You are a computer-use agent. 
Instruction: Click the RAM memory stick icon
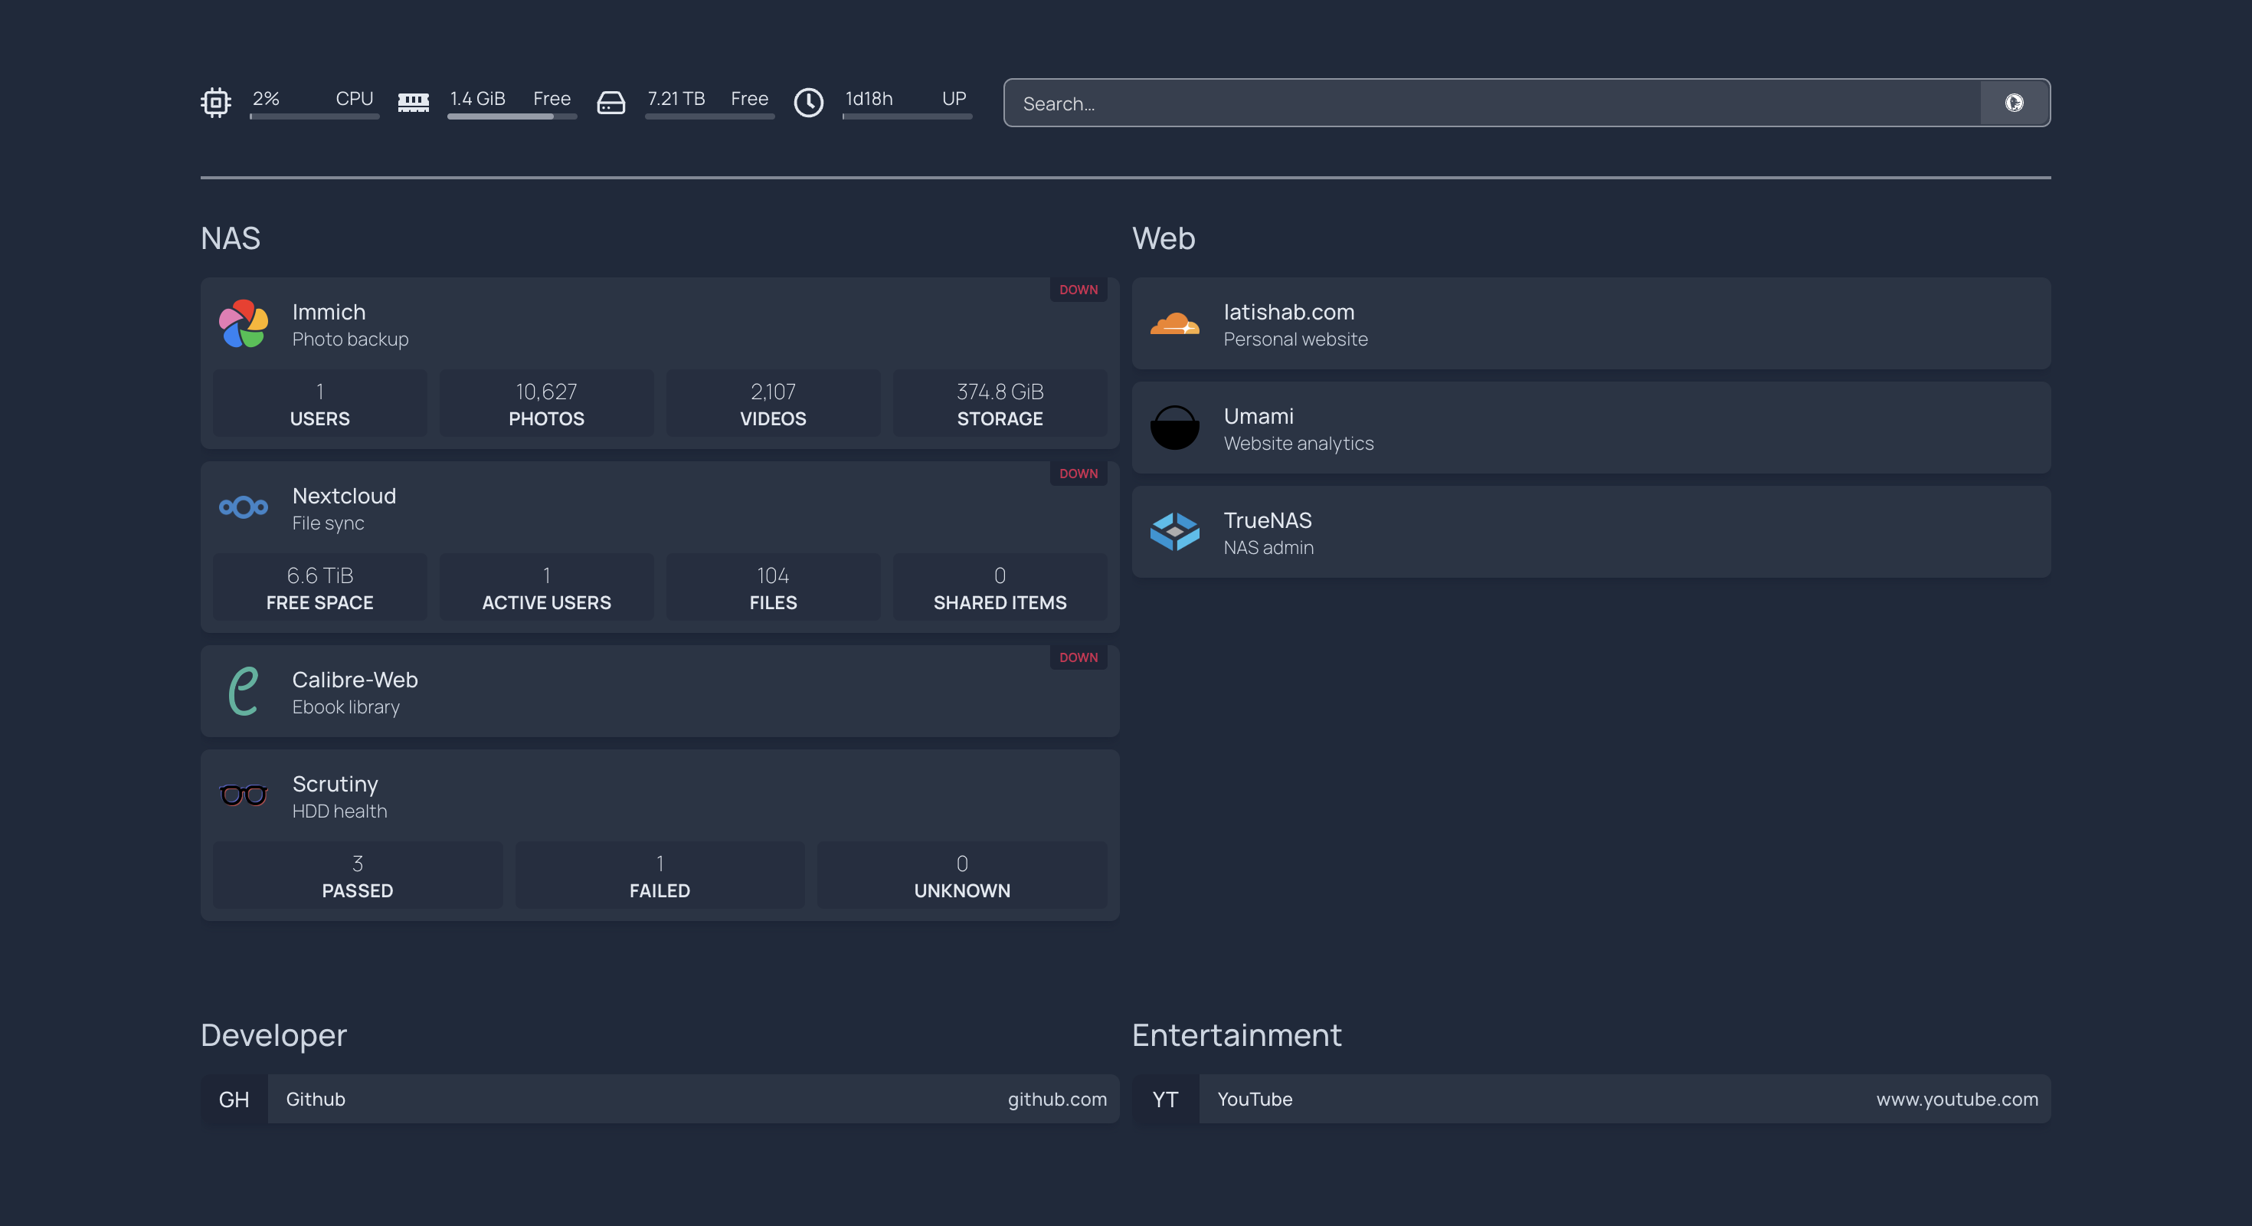tap(414, 103)
